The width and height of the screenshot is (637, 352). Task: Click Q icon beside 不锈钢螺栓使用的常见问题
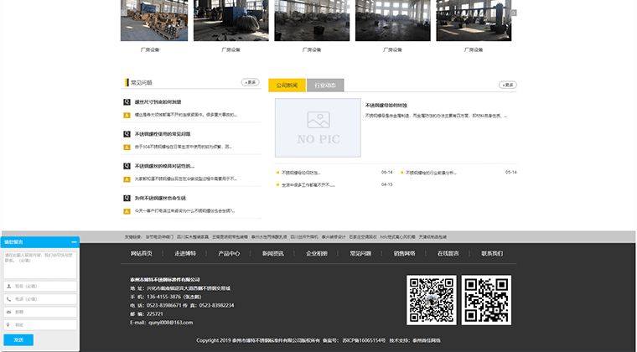pyautogui.click(x=127, y=133)
